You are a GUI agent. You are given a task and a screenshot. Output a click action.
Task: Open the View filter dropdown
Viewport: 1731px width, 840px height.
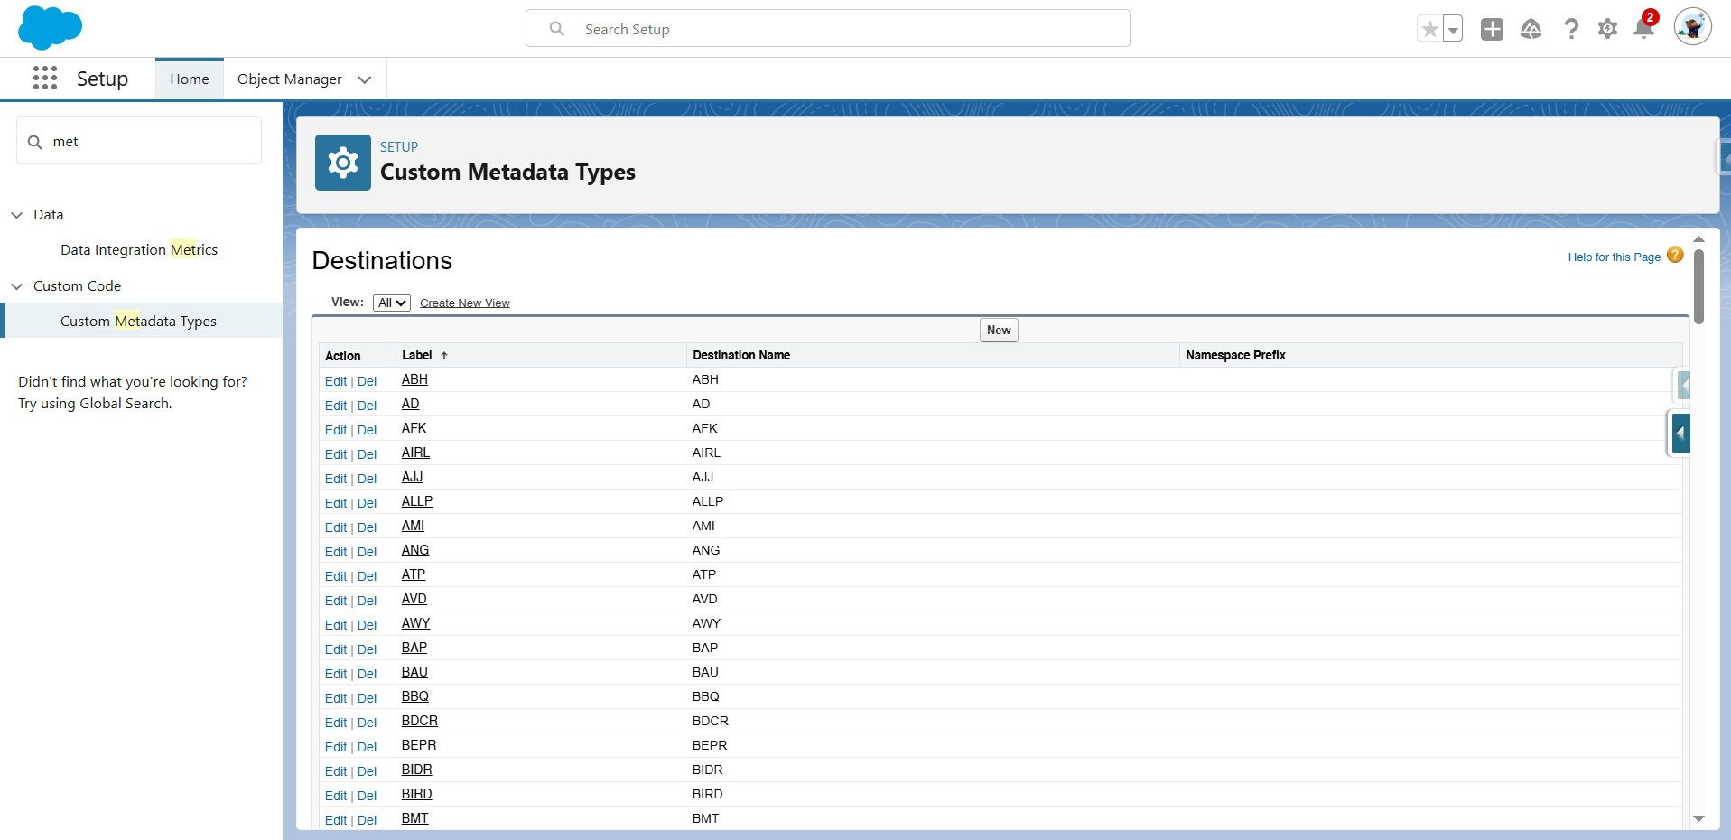click(x=392, y=303)
